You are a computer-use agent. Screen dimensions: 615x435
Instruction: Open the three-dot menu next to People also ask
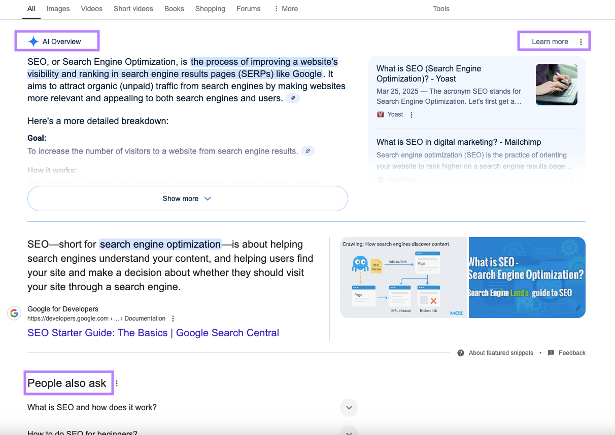click(x=117, y=383)
